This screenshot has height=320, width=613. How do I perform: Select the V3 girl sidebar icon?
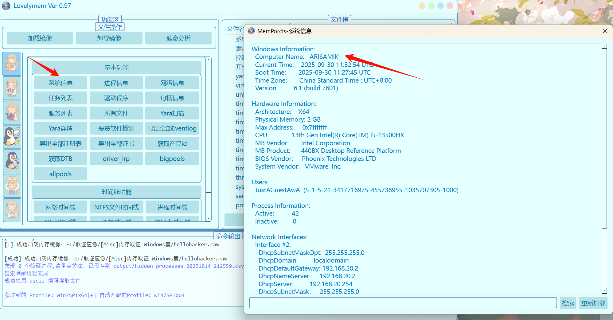[12, 112]
